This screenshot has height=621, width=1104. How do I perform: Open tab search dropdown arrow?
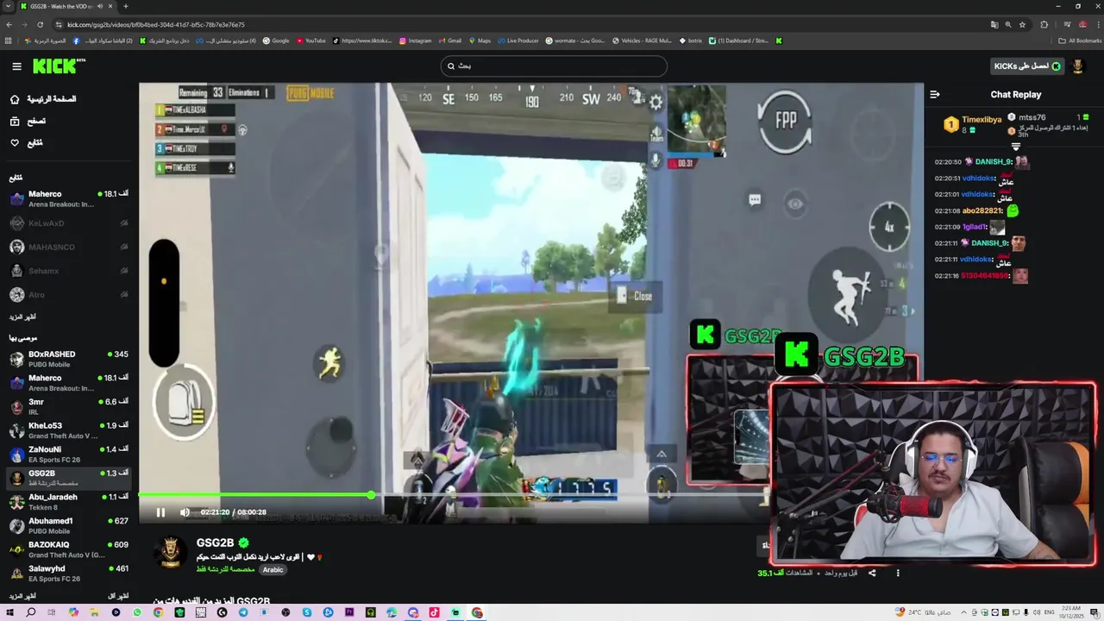pyautogui.click(x=7, y=6)
